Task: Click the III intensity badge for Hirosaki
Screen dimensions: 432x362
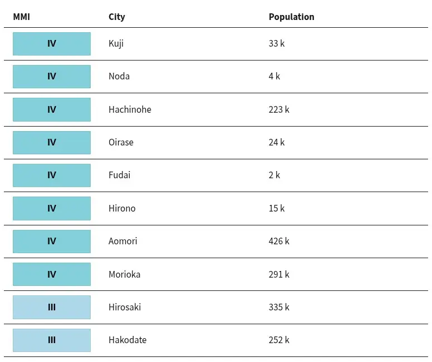Action: [52, 307]
